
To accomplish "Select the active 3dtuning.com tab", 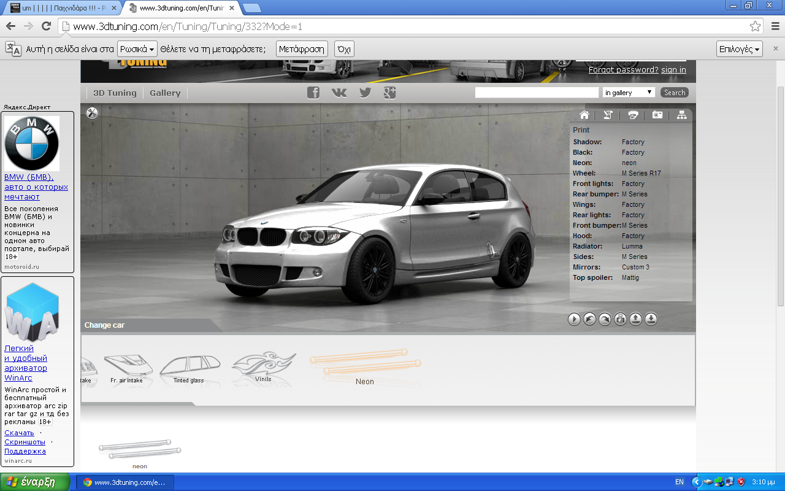I will [x=181, y=8].
